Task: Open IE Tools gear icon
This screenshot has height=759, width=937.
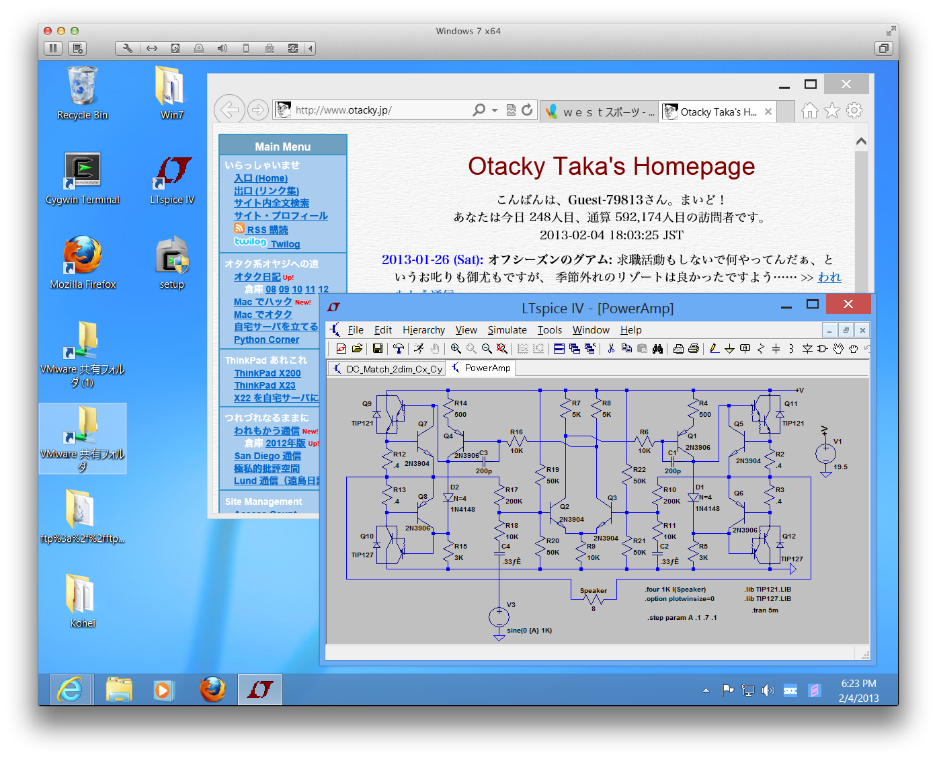Action: (854, 110)
